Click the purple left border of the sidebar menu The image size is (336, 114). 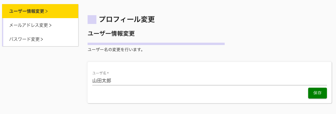(3, 32)
